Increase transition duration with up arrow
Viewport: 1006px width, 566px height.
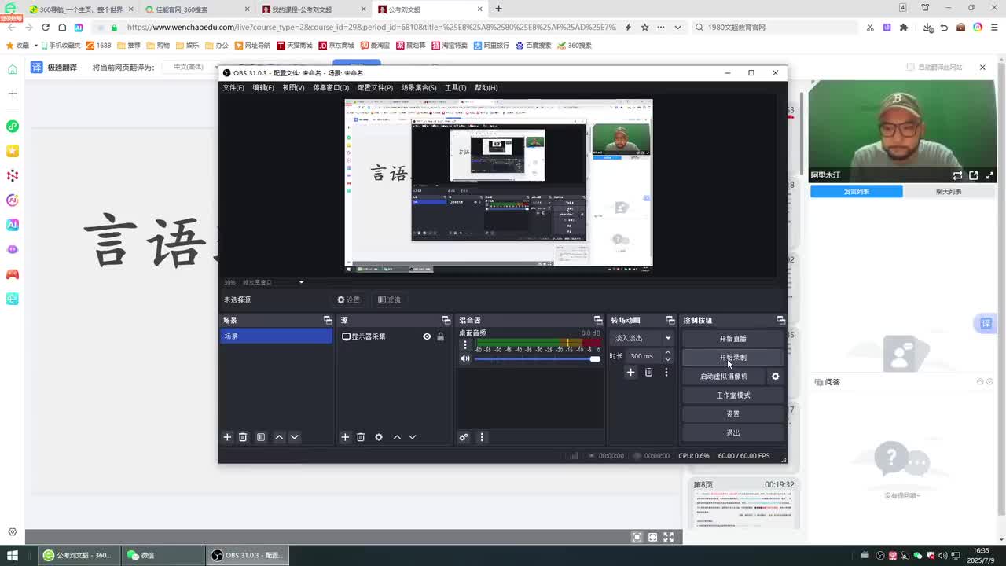[668, 353]
